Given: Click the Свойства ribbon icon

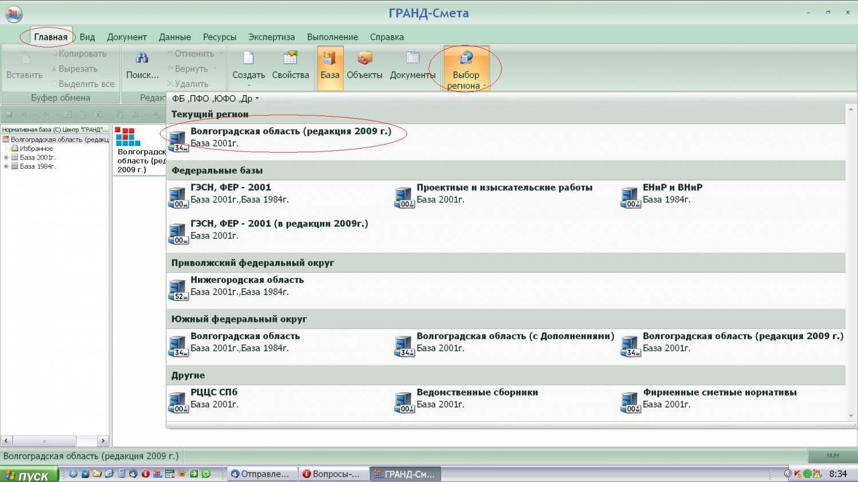Looking at the screenshot, I should coord(291,59).
